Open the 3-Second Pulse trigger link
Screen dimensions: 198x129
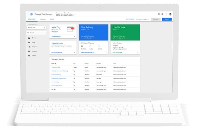[55, 67]
